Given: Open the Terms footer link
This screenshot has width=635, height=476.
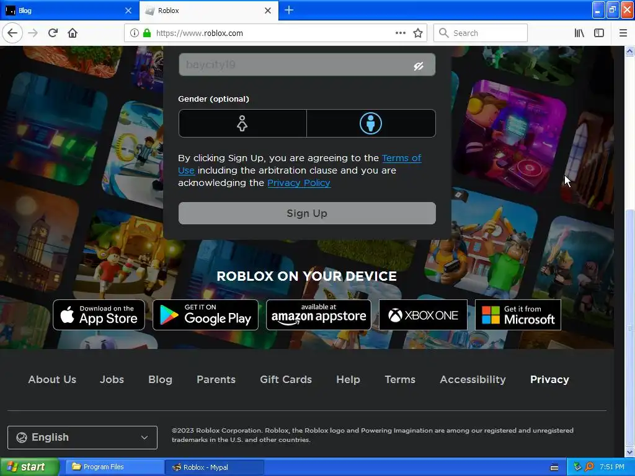Looking at the screenshot, I should pos(400,380).
